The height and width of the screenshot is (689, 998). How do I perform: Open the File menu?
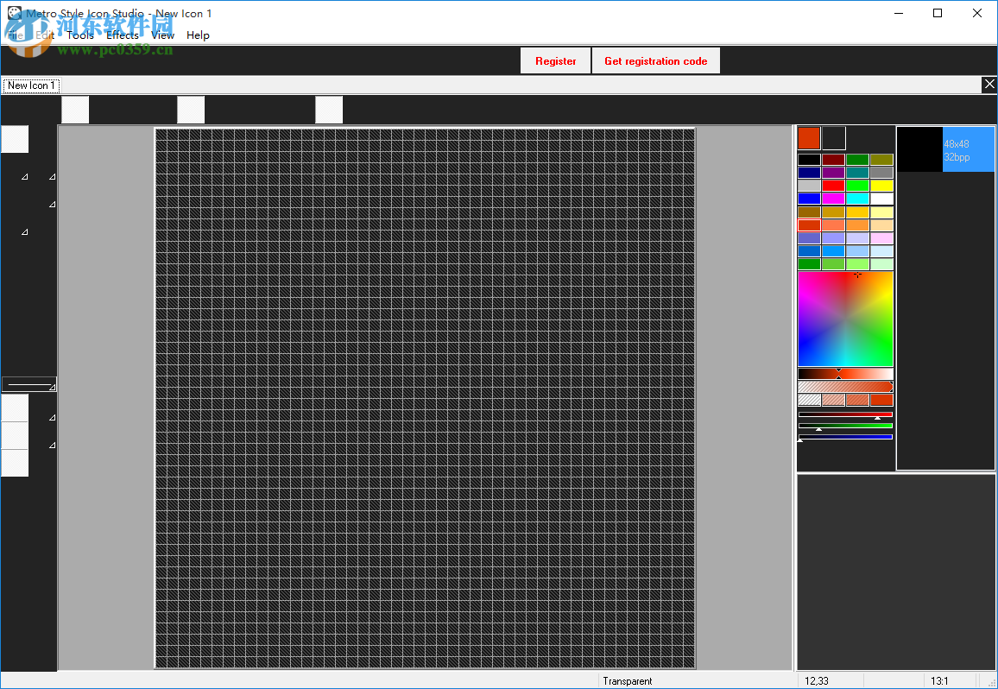tap(16, 35)
